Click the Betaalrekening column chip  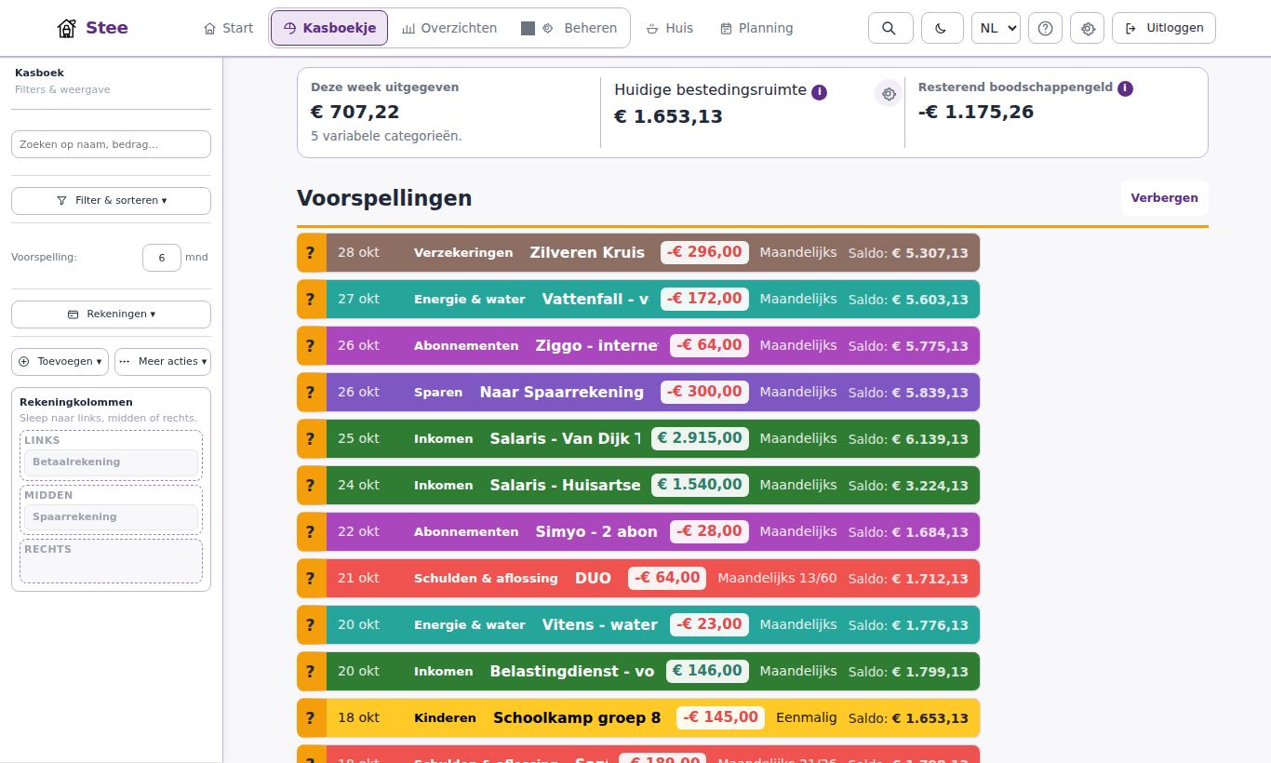tap(111, 462)
